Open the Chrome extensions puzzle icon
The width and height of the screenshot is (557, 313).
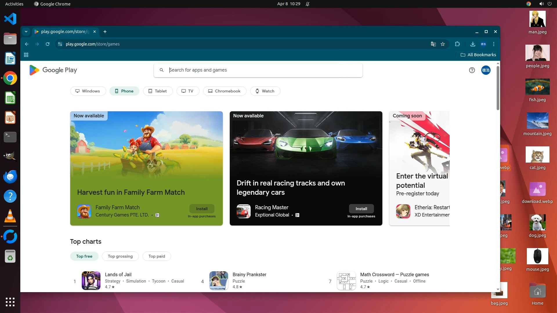click(457, 44)
